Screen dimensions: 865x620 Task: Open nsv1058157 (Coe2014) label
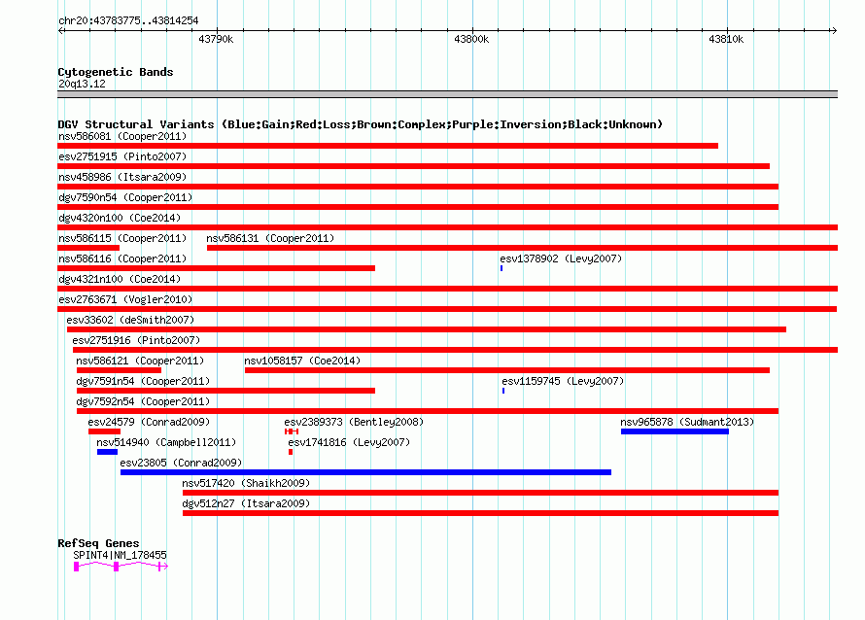302,361
